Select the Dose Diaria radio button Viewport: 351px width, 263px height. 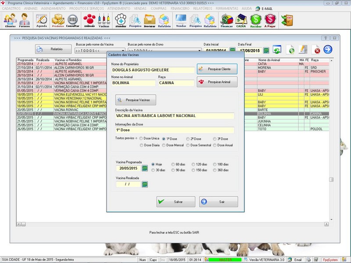click(141, 145)
